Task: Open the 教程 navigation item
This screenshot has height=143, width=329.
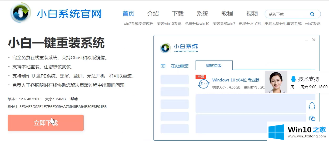Action: pyautogui.click(x=227, y=14)
